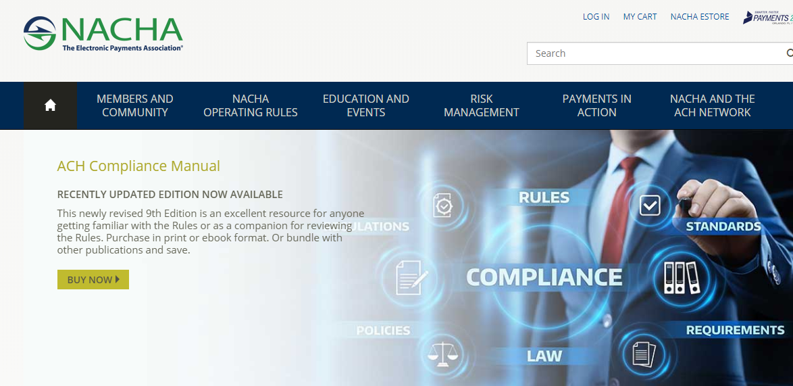793x386 pixels.
Task: Open NACHA Operating Rules menu
Action: point(251,105)
